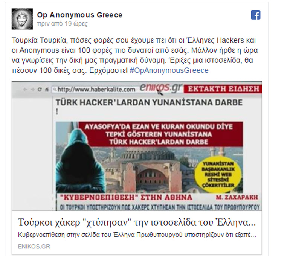This screenshot has width=290, height=256.
Task: Click the article description starting 'Κυβερνοεπίθεση στην σελίδα'
Action: [137, 235]
